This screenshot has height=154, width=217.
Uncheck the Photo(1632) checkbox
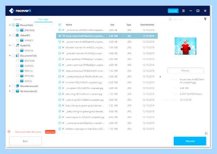[x=13, y=25]
